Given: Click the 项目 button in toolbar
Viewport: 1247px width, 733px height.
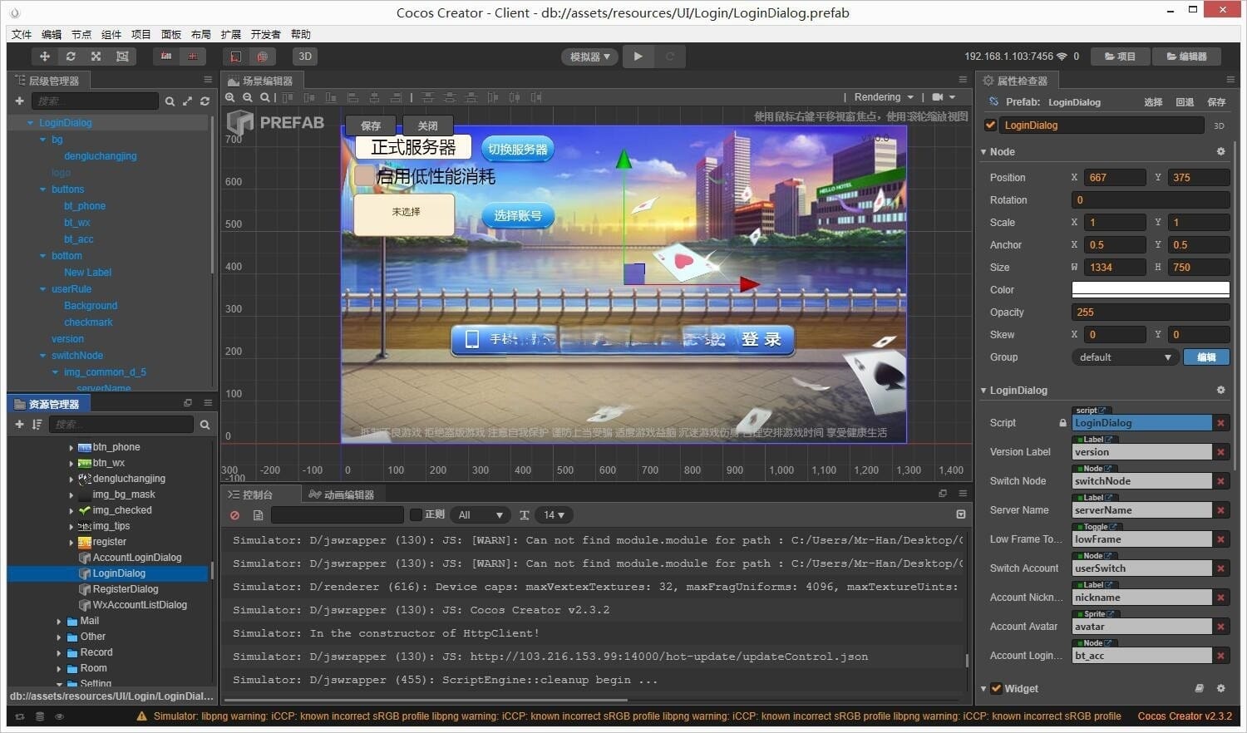Looking at the screenshot, I should 1120,57.
